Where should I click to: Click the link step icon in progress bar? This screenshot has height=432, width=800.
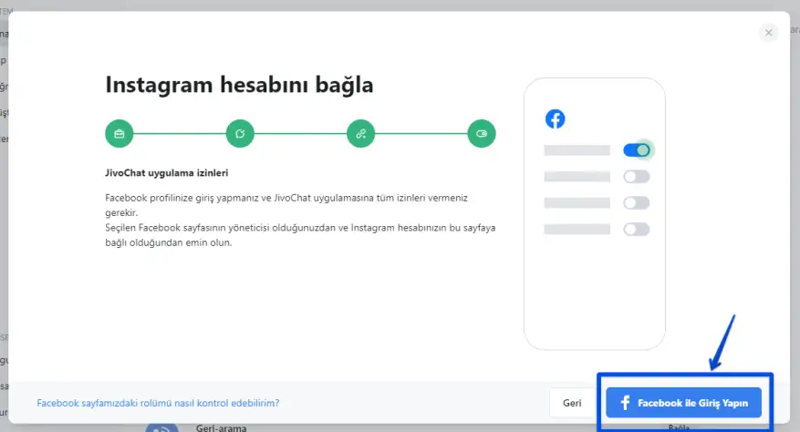[360, 134]
